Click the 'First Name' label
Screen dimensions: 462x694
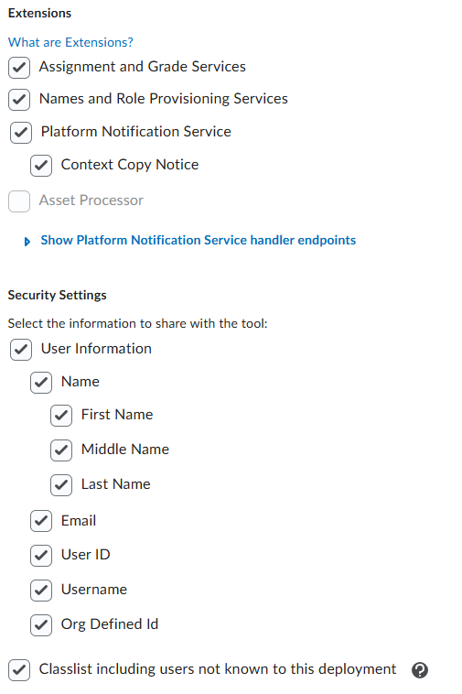point(117,415)
